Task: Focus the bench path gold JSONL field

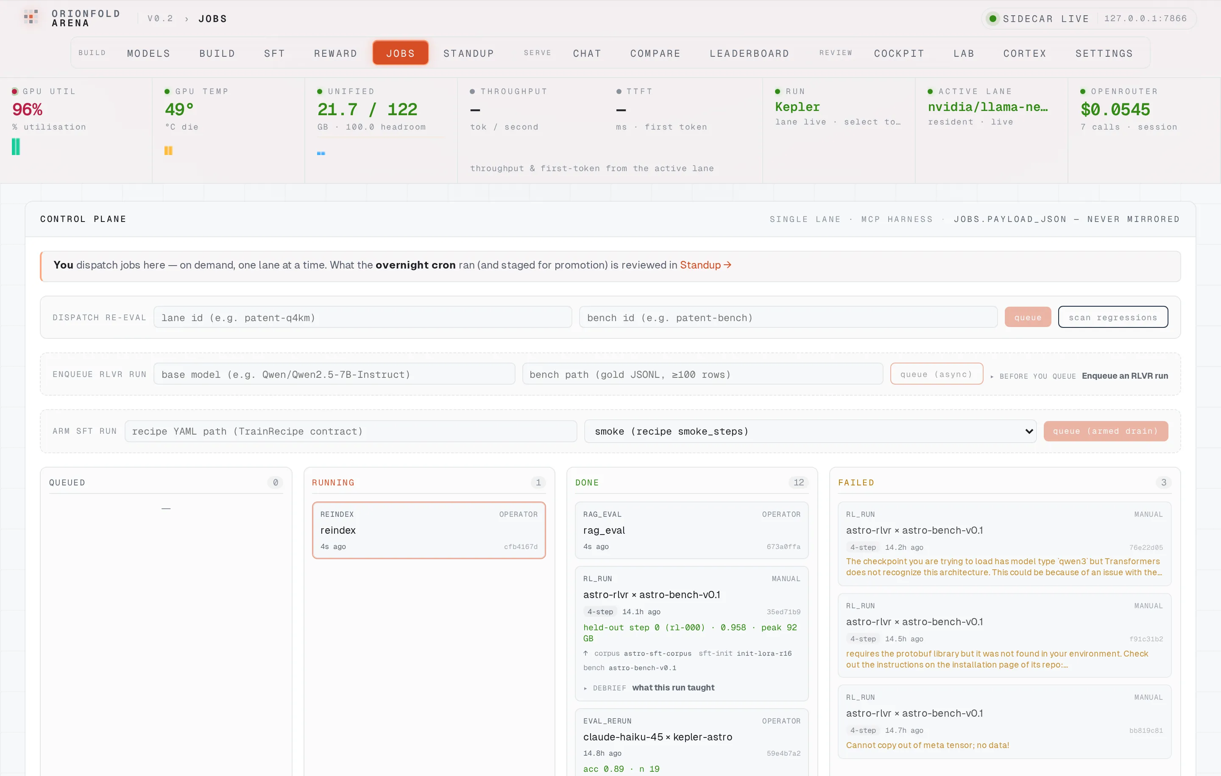Action: [x=702, y=374]
